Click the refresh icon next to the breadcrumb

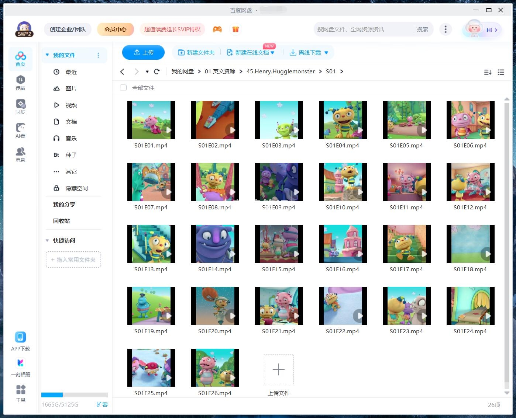point(156,71)
